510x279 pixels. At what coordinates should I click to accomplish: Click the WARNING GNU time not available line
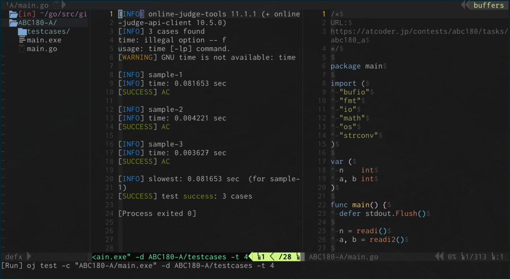pyautogui.click(x=207, y=57)
